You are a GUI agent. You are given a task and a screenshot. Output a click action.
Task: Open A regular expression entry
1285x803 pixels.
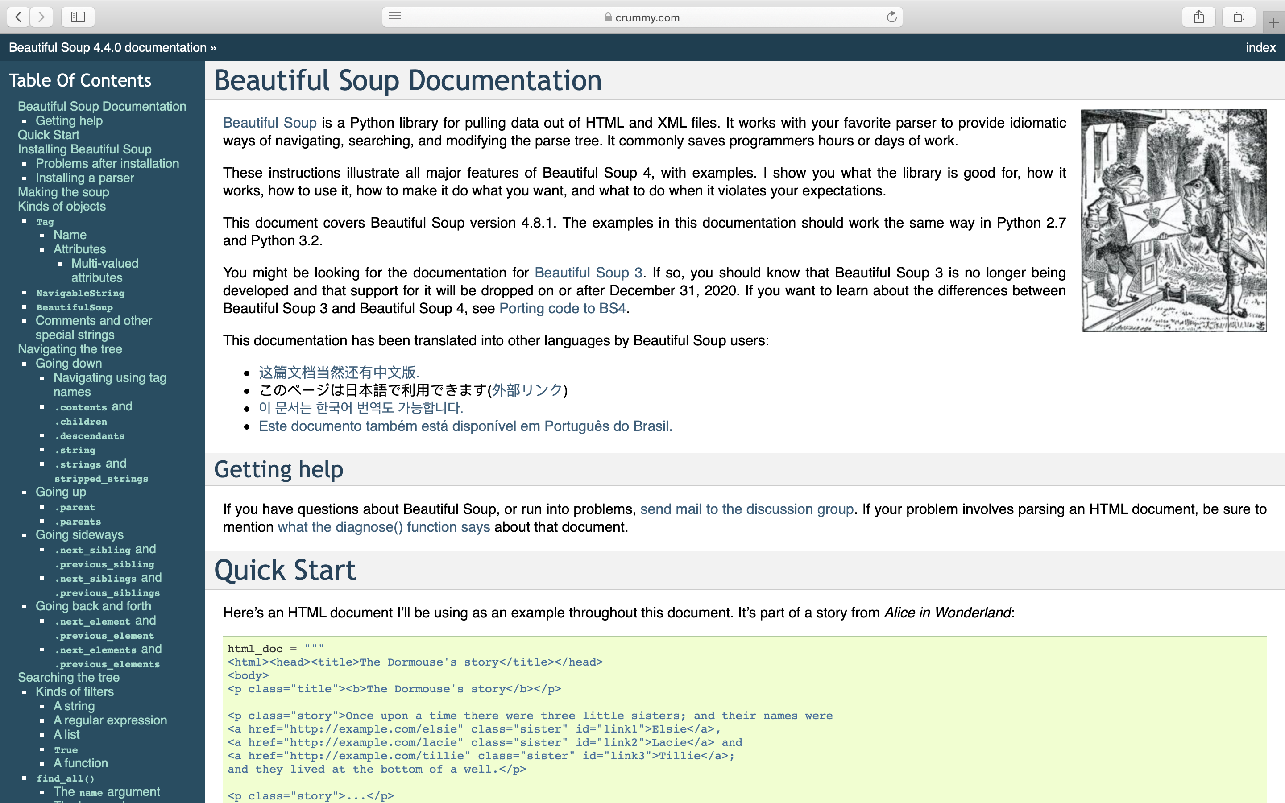coord(110,720)
